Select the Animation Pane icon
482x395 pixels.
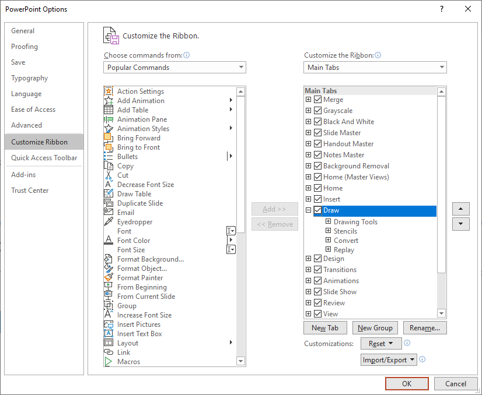108,119
